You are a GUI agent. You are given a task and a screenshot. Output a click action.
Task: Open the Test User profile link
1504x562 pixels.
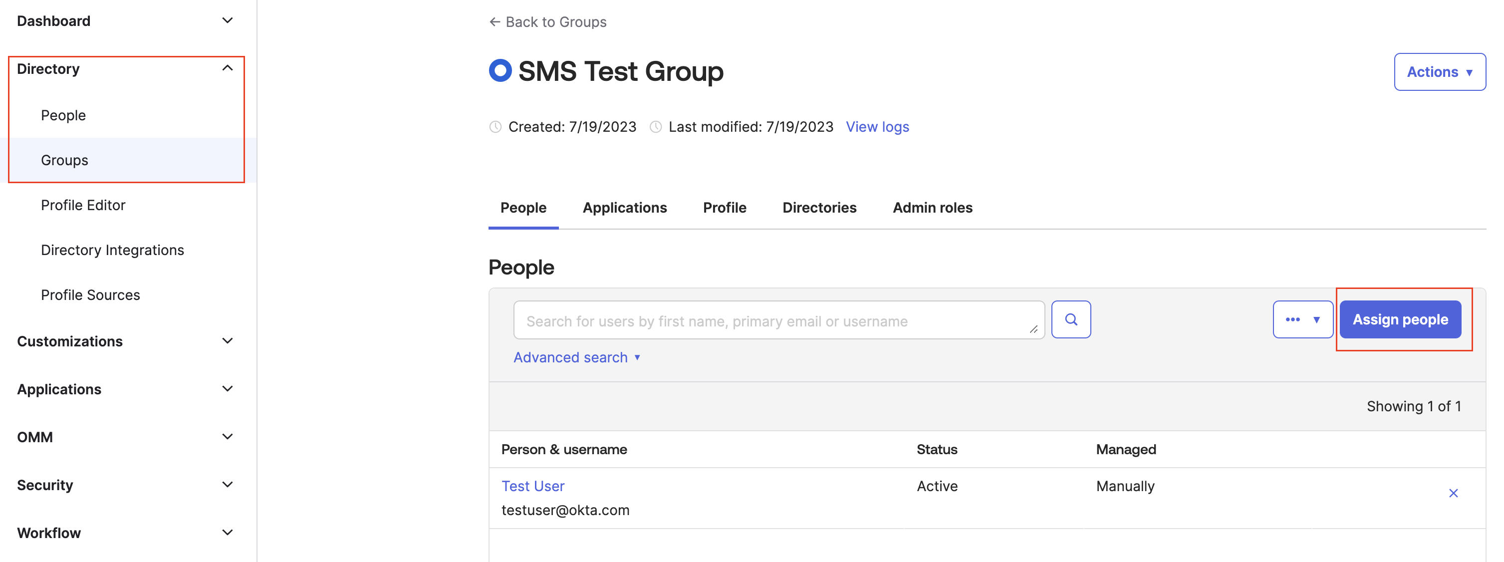point(532,486)
